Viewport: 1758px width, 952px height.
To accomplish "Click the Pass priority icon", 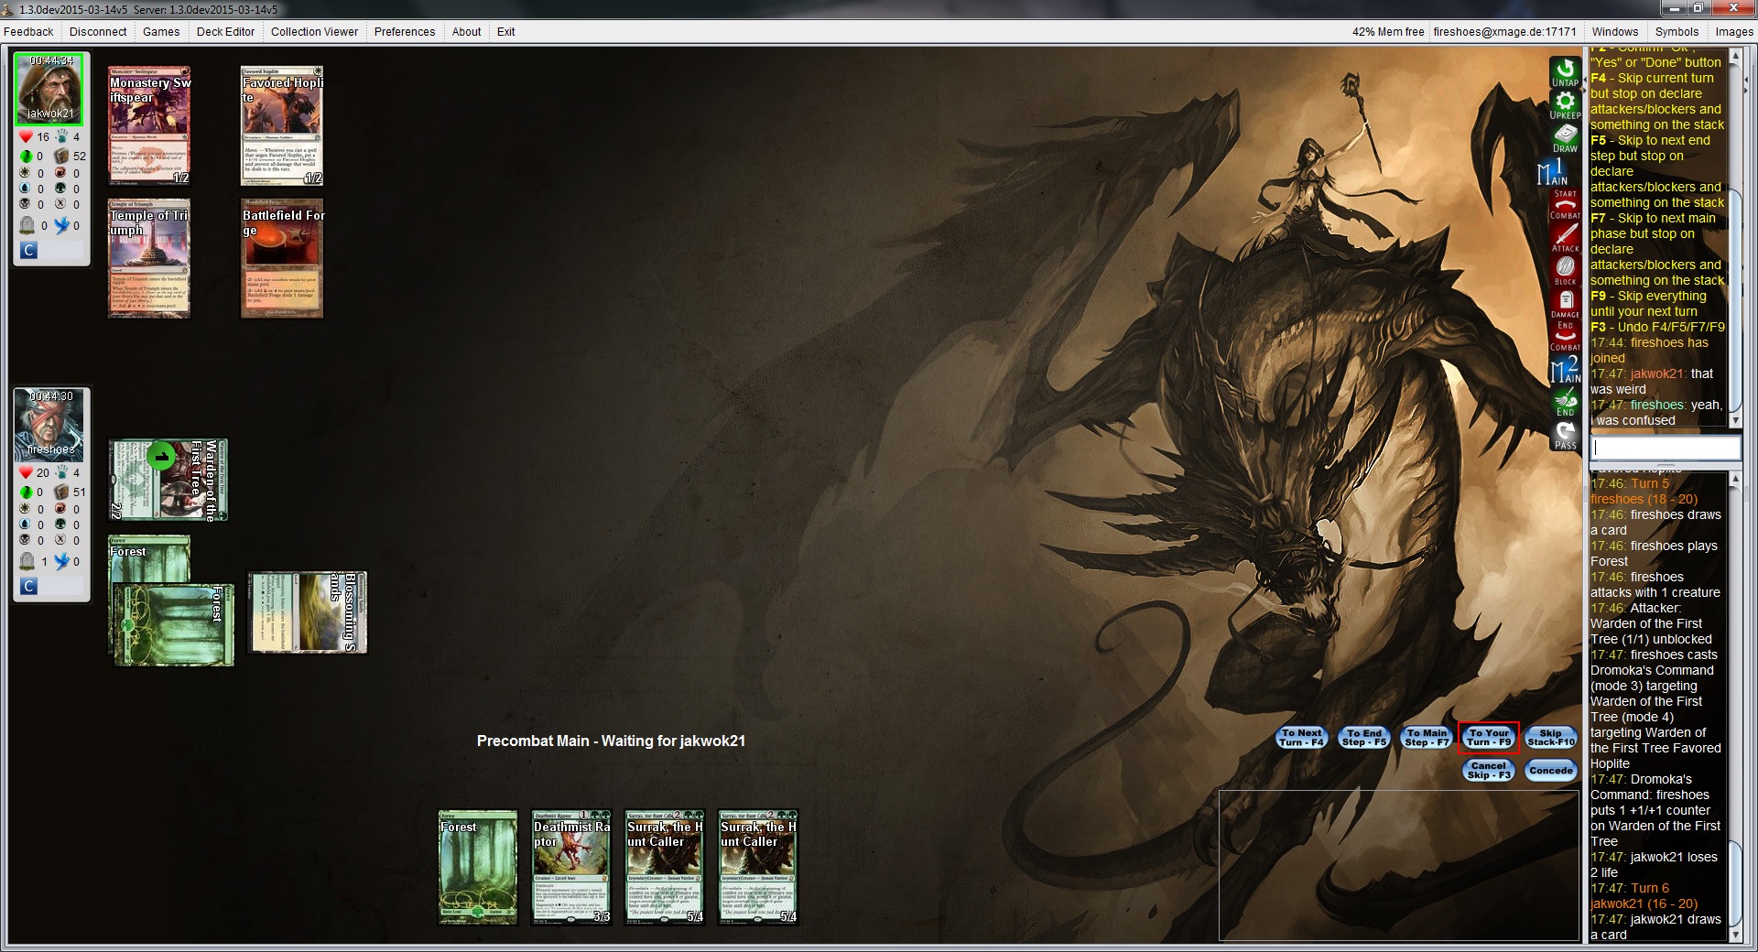I will [1565, 436].
